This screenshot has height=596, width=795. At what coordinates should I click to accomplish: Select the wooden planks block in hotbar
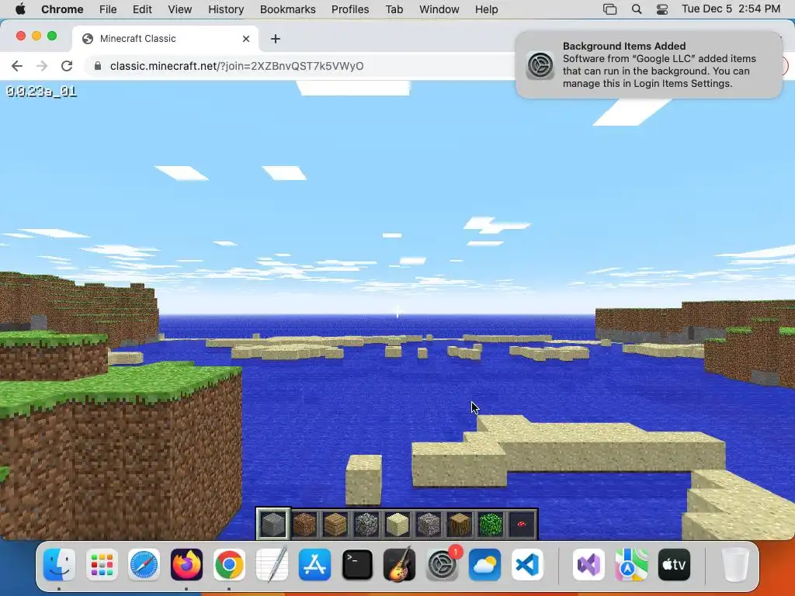coord(335,524)
